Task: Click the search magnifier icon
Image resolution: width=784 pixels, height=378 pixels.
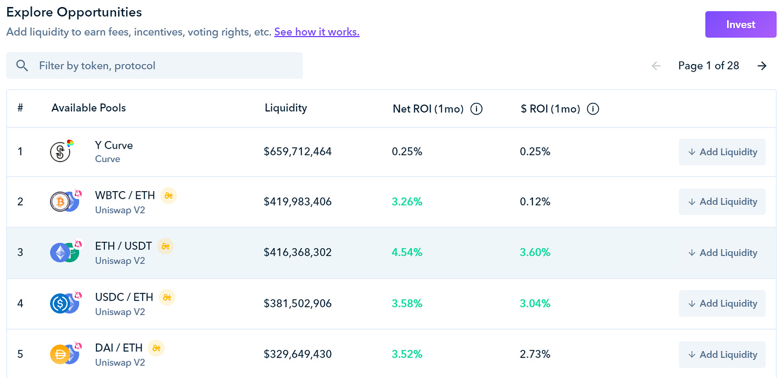Action: [22, 66]
